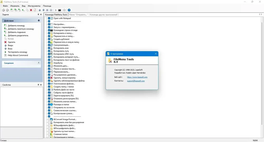Screen dimensions: 264x142
Task: Click the Expand All plus toolbar icon
Action: pos(47,10)
